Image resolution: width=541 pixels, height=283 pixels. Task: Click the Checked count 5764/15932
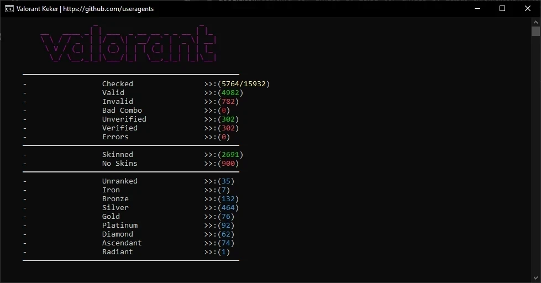tap(243, 84)
